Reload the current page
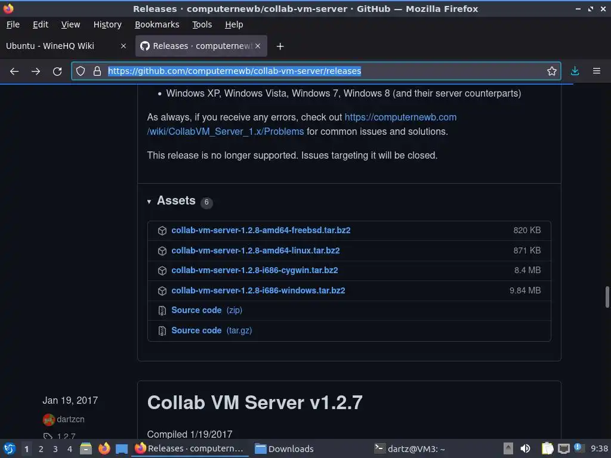The image size is (611, 458). pyautogui.click(x=57, y=72)
